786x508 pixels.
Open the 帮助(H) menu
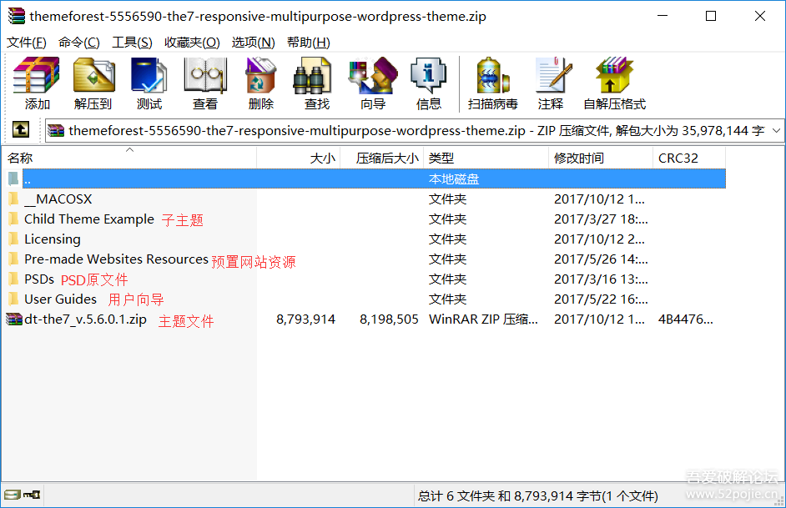(x=308, y=43)
